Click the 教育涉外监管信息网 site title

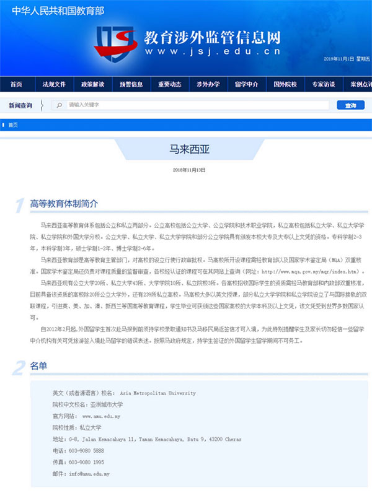213,38
